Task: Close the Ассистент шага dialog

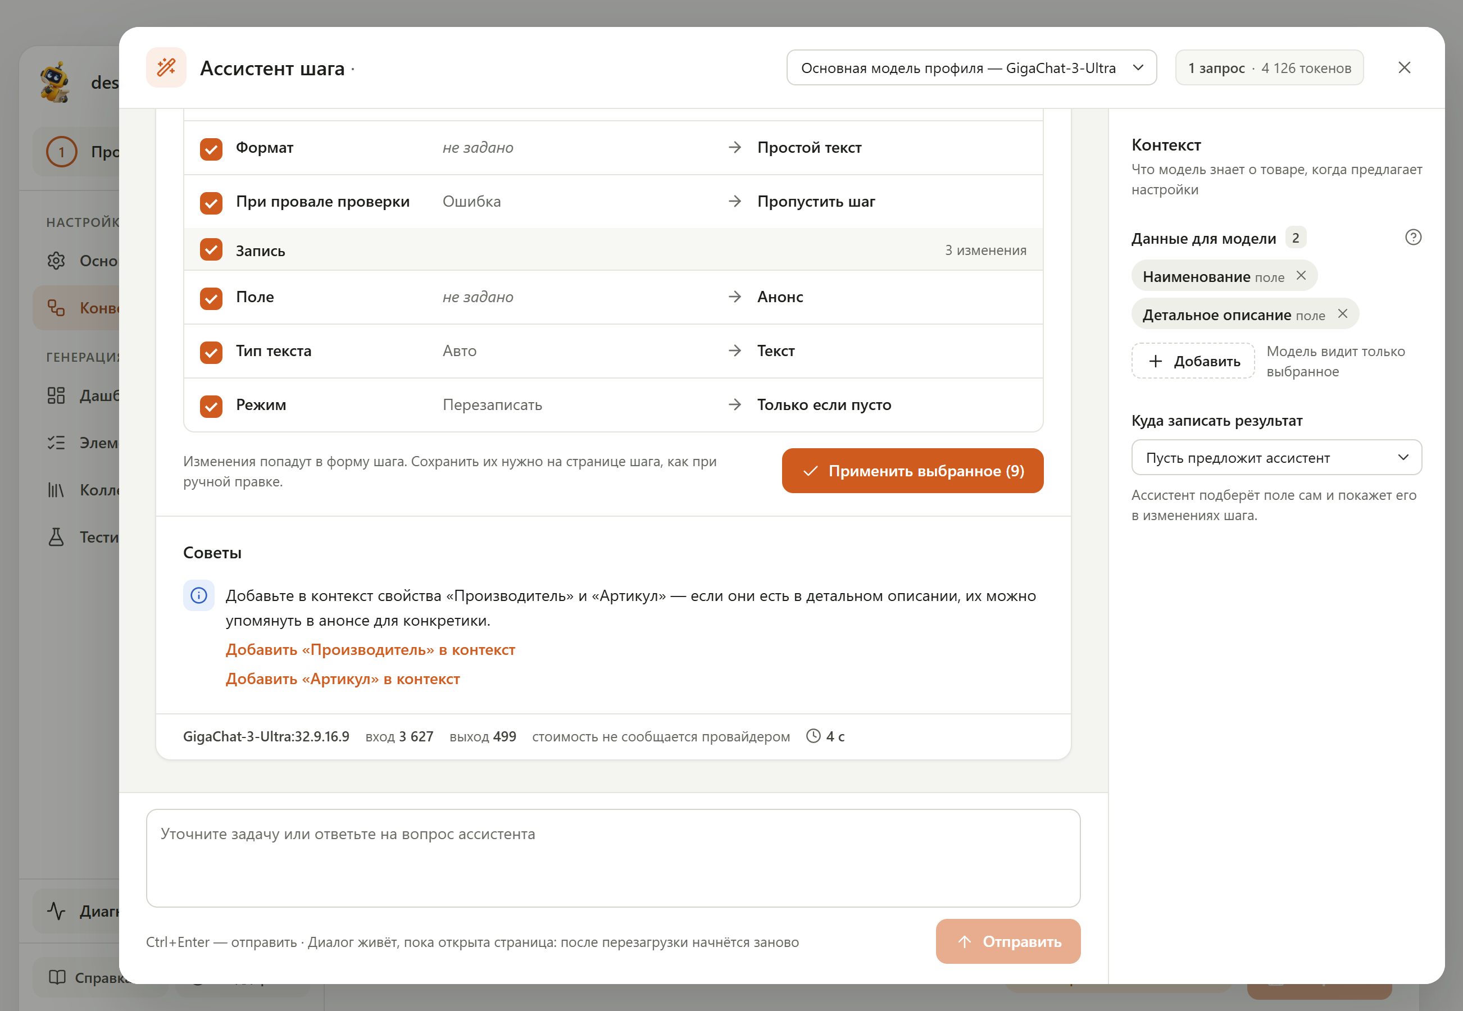Action: click(x=1404, y=68)
